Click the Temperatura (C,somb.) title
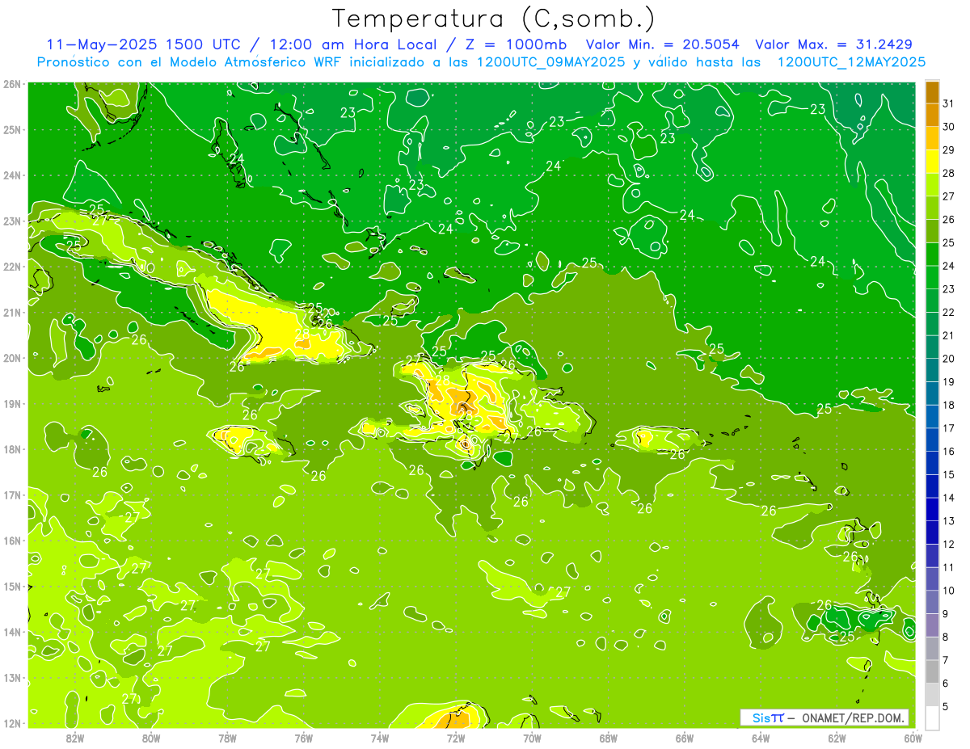The width and height of the screenshot is (970, 749). coord(493,18)
